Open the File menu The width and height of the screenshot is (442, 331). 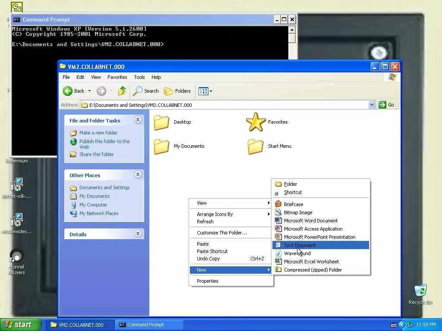click(x=66, y=77)
